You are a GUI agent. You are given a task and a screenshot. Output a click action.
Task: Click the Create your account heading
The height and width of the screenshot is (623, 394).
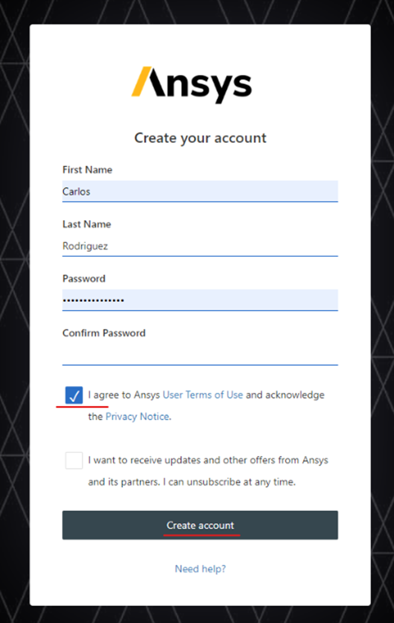pyautogui.click(x=199, y=138)
